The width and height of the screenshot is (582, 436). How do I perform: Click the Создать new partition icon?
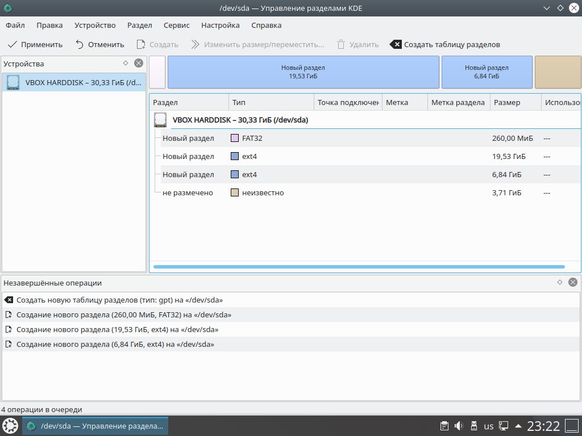(141, 44)
